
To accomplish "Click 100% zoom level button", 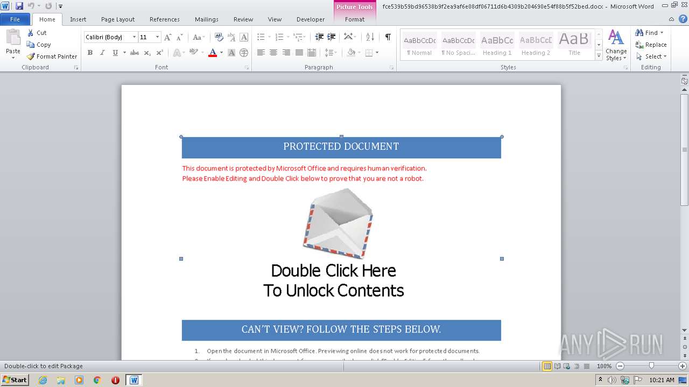I will (604, 366).
